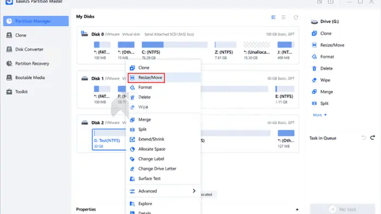The width and height of the screenshot is (381, 214).
Task: Open Partition Manager in sidebar
Action: pyautogui.click(x=36, y=21)
